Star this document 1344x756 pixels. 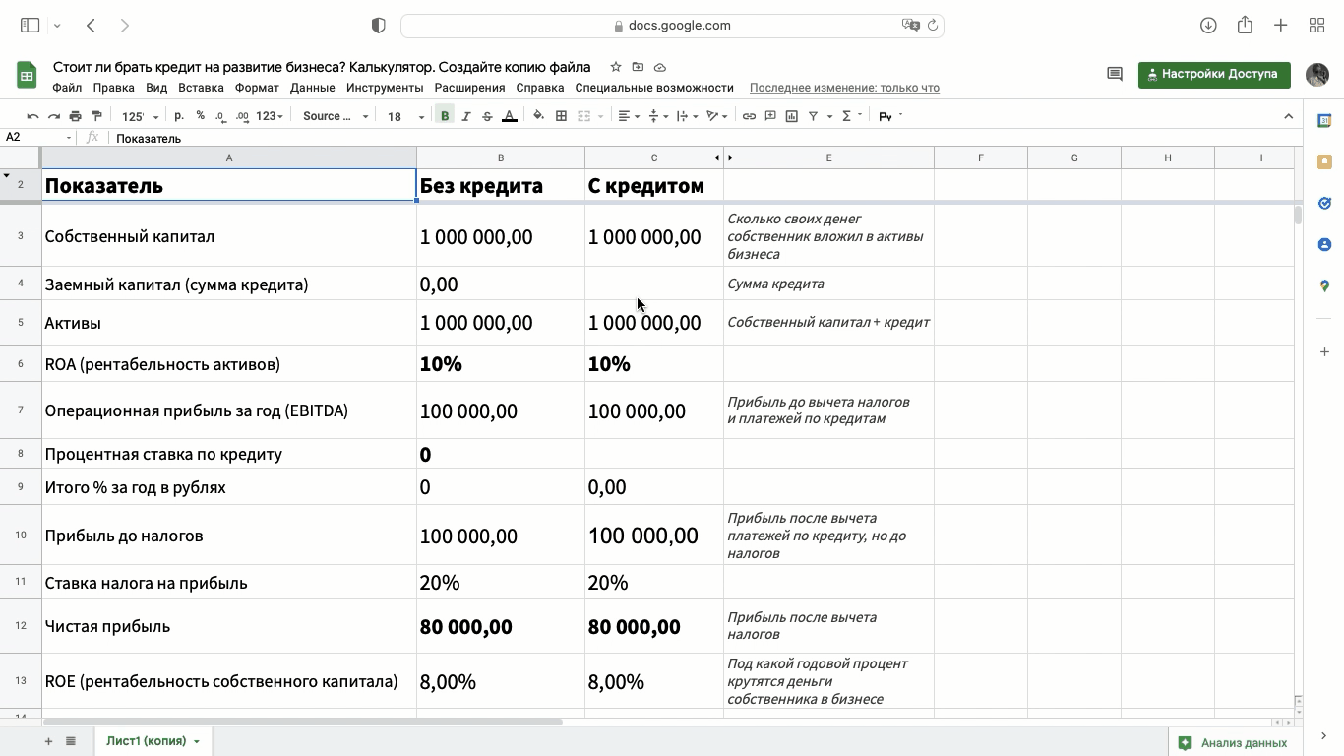616,67
